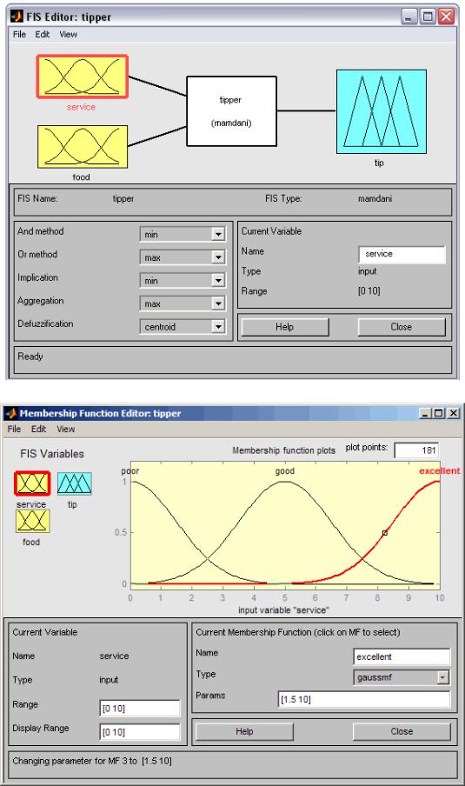Click the 'input variable "service"' axis label
Image resolution: width=465 pixels, height=786 pixels.
pos(283,610)
